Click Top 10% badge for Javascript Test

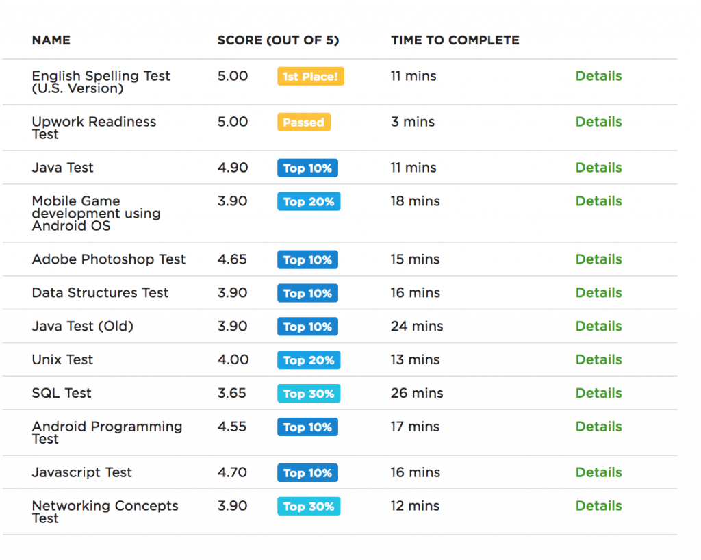307,474
